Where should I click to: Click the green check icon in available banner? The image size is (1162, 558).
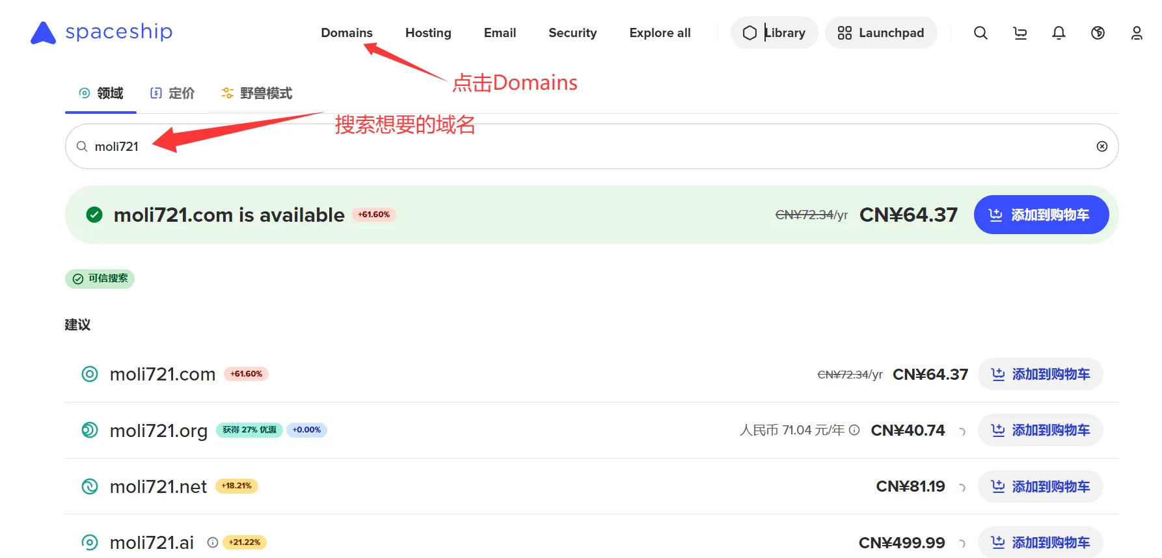(x=94, y=215)
